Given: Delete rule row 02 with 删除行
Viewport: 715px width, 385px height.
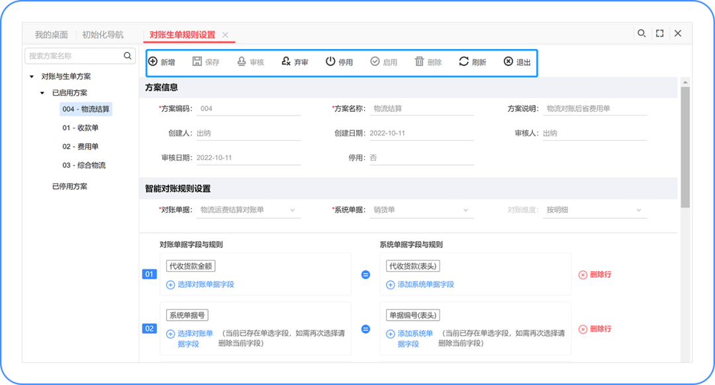Looking at the screenshot, I should pyautogui.click(x=595, y=329).
